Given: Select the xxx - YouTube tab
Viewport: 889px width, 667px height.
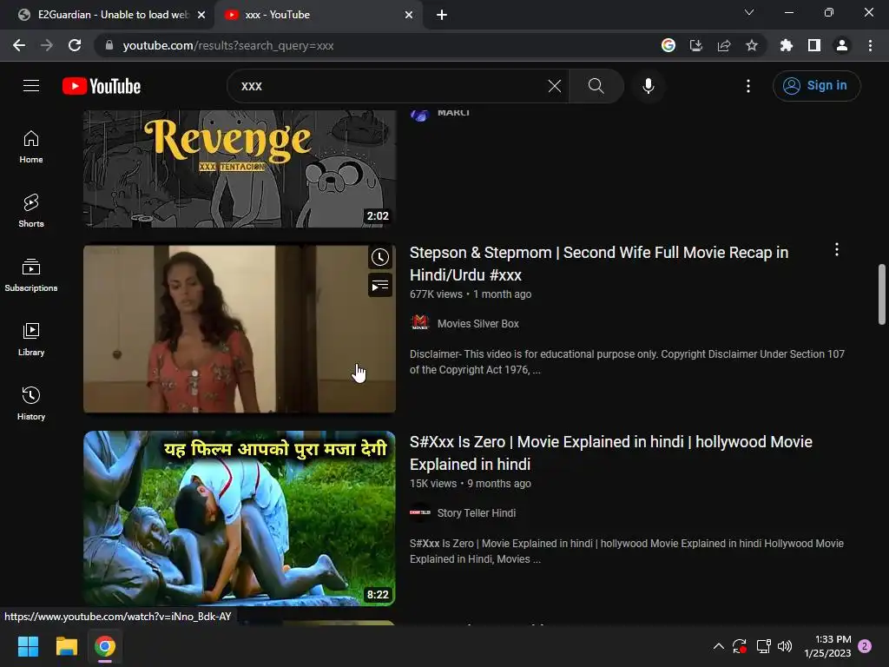Looking at the screenshot, I should point(318,15).
